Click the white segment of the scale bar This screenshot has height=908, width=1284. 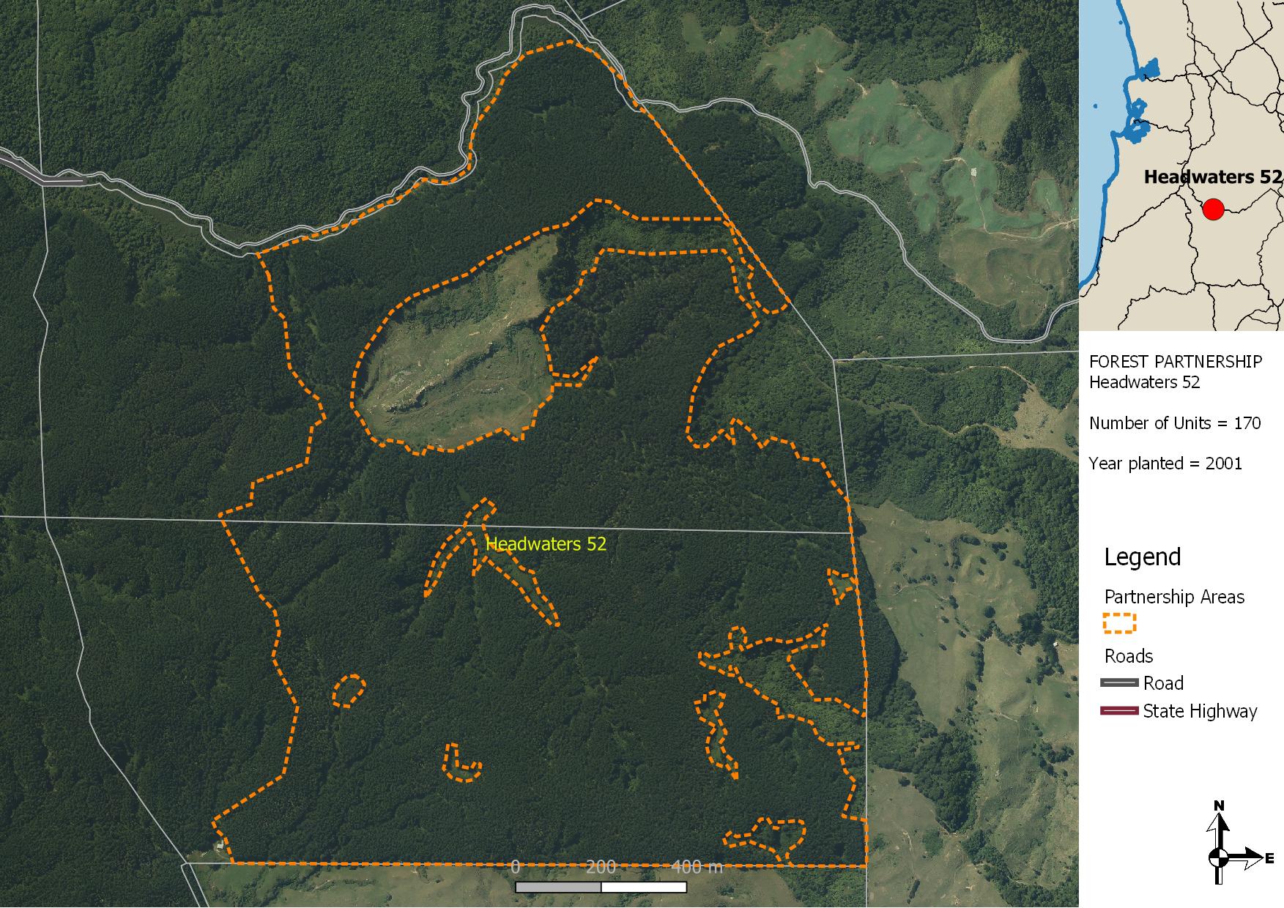coord(644,887)
